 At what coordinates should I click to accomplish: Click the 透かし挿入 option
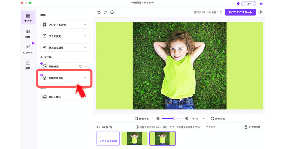coord(65,97)
